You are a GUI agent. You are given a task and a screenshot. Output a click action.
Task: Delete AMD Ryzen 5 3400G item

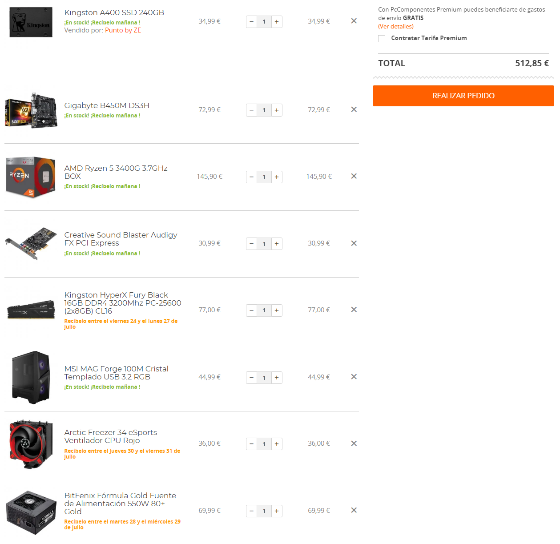[x=354, y=176]
